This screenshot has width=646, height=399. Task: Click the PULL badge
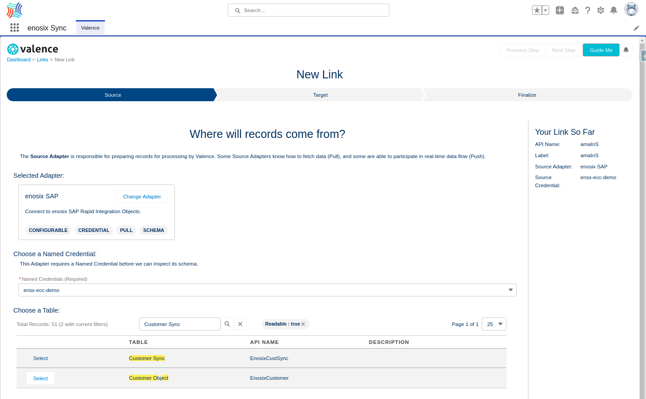[126, 230]
